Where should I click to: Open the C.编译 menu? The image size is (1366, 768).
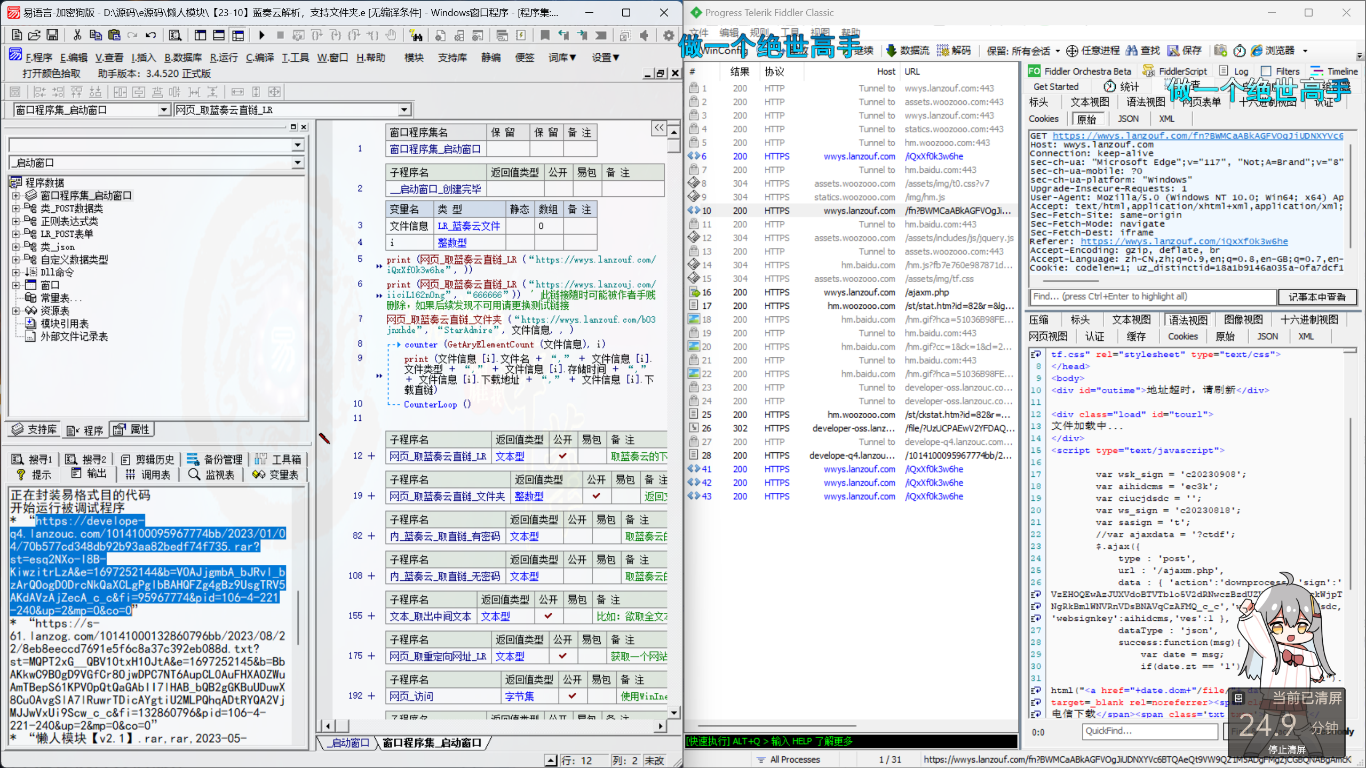point(259,58)
